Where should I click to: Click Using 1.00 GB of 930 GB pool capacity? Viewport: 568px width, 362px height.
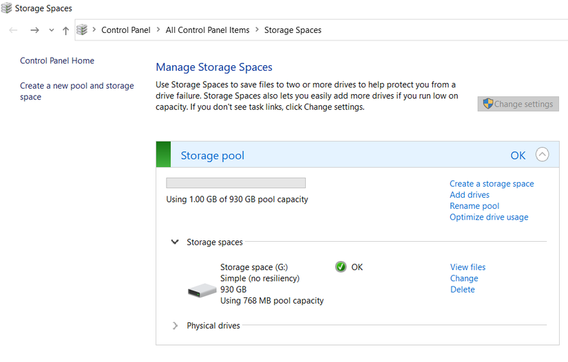[237, 199]
